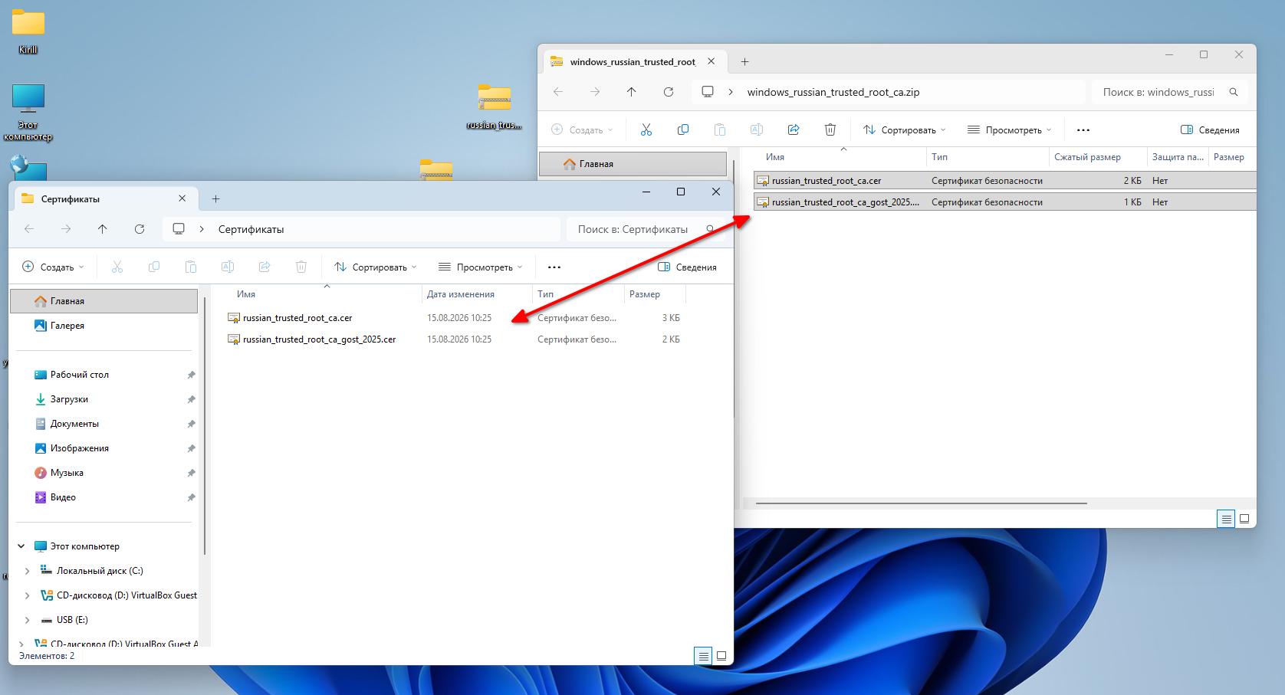Viewport: 1285px width, 695px height.
Task: Expand breadcrumb chevron before Сертификаты path
Action: (202, 229)
